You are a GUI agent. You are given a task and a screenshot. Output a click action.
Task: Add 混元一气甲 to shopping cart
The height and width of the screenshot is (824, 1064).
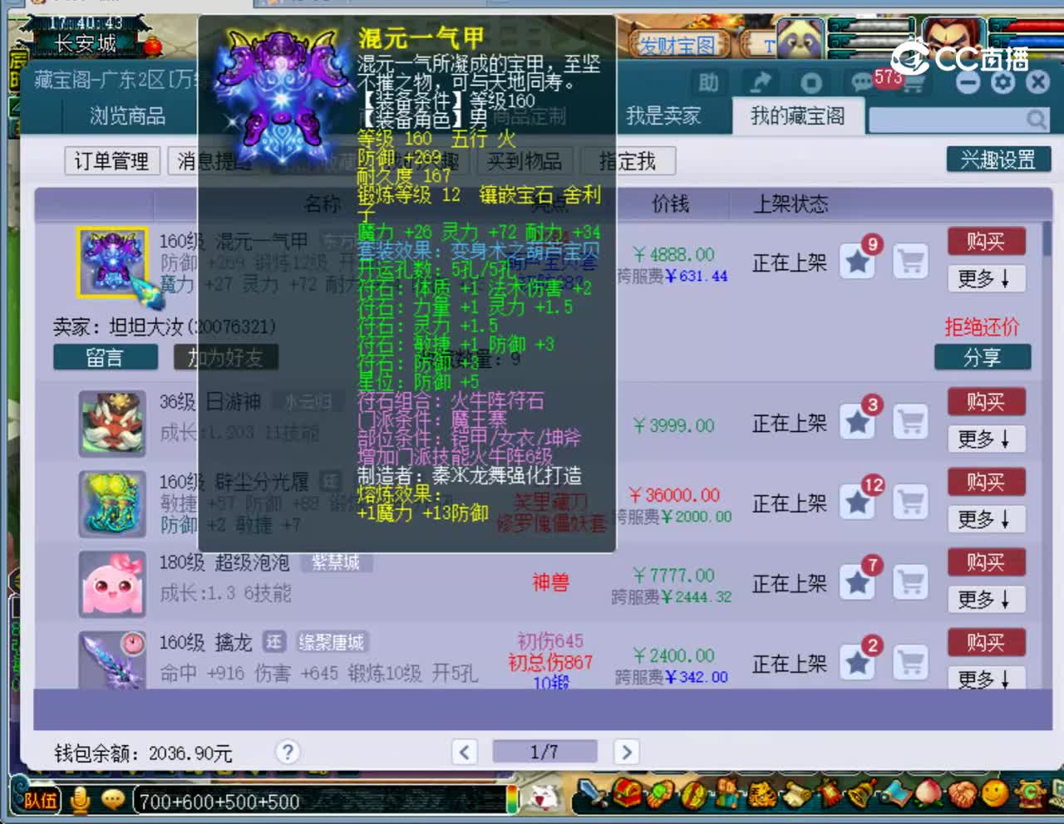[x=911, y=262]
